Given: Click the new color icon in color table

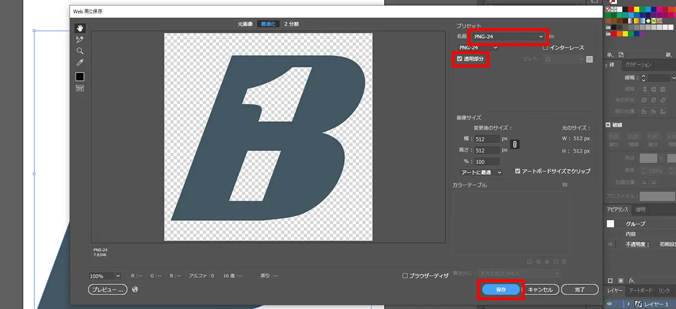Looking at the screenshot, I should (x=555, y=262).
